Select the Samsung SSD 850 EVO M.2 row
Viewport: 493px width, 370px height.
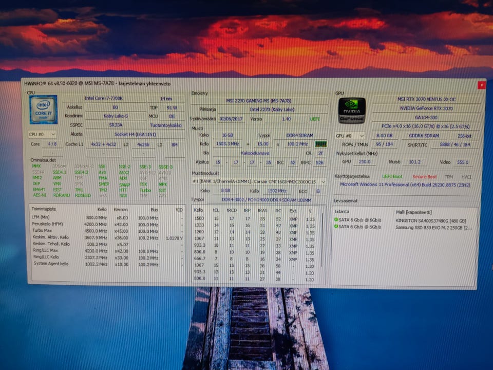[x=404, y=227]
